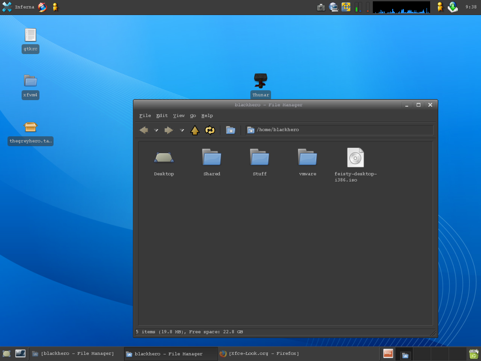Open forward history dropdown arrow
This screenshot has height=361, width=481.
(x=182, y=130)
